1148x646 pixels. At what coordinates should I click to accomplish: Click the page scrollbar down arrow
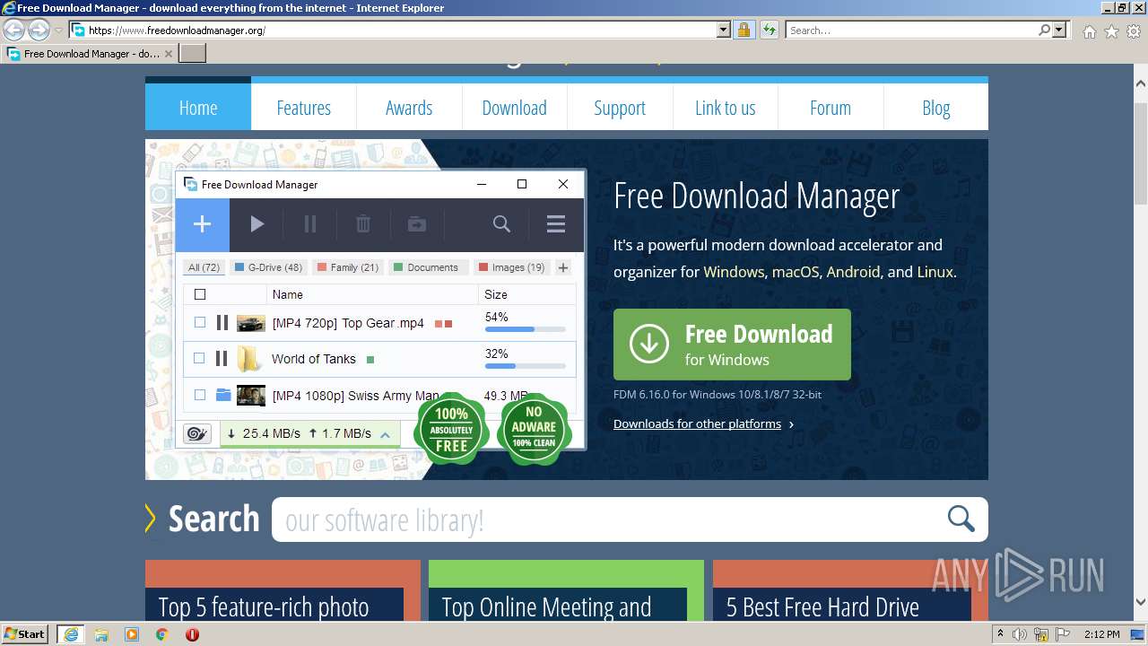[x=1141, y=602]
